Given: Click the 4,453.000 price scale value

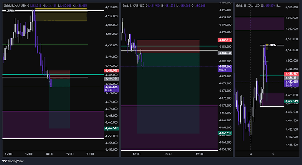Looking at the screenshot, I should tap(111, 150).
